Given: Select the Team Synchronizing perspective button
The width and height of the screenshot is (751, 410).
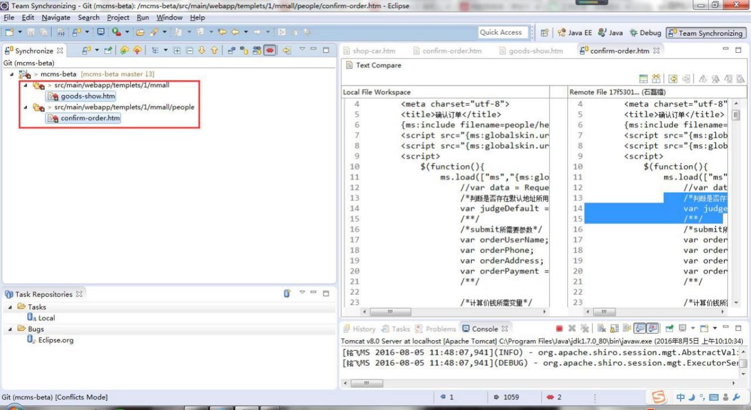Looking at the screenshot, I should tap(705, 33).
